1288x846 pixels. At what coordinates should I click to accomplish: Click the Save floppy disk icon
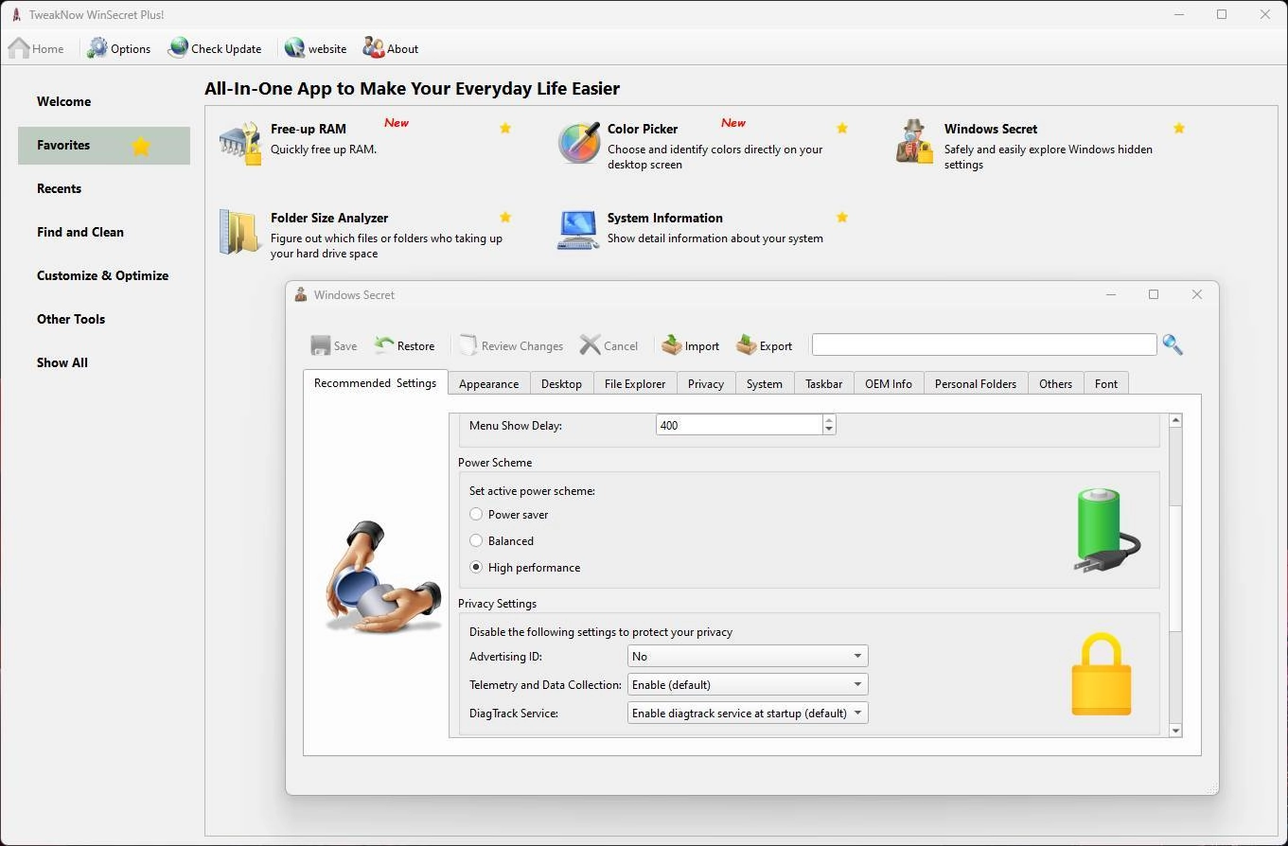tap(321, 345)
